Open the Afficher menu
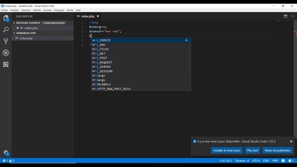 coord(37,10)
